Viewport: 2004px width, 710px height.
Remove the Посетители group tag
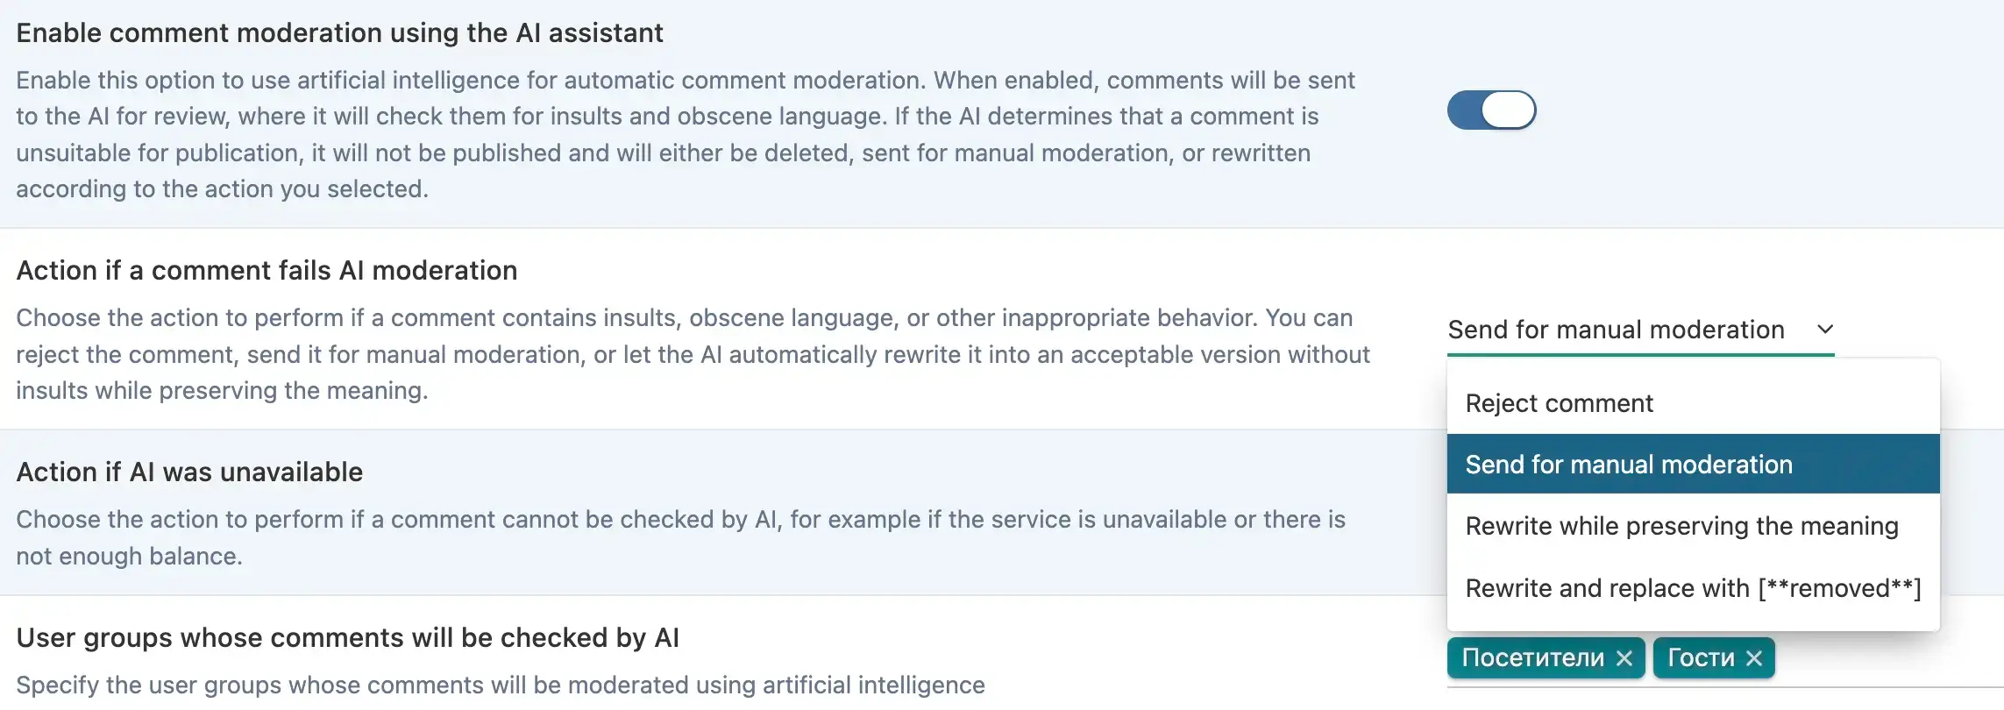click(x=1624, y=658)
